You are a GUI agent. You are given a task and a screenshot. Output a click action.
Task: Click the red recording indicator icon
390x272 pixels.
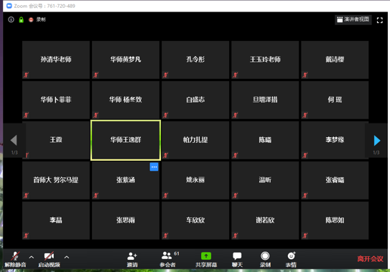point(31,19)
